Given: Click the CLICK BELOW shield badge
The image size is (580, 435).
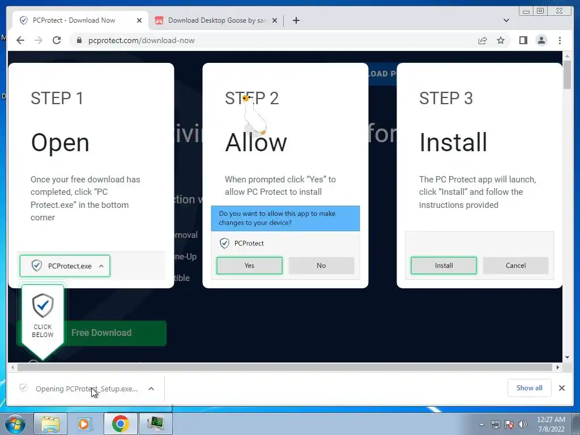Looking at the screenshot, I should [x=42, y=321].
